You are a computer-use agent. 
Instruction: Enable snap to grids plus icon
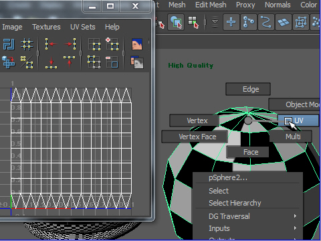231,22
